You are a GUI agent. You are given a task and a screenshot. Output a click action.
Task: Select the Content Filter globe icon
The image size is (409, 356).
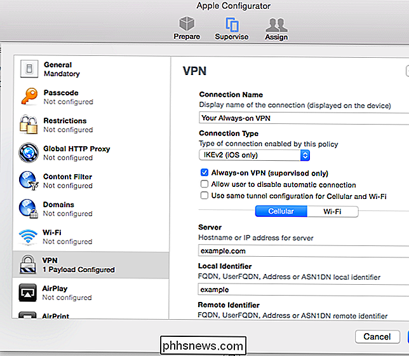[x=29, y=181]
